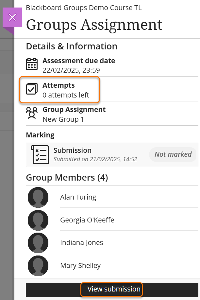
Task: Close the Groups Assignment panel
Action: coord(12,17)
